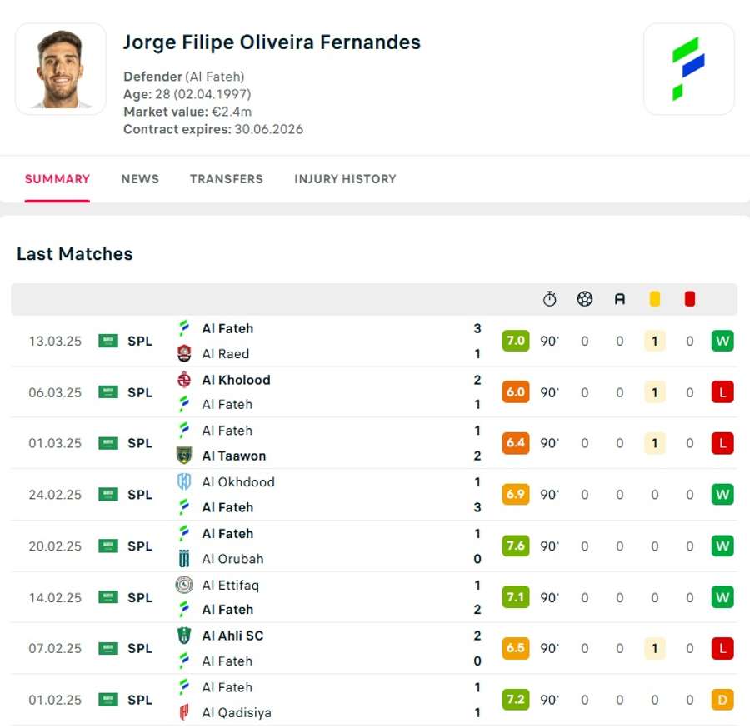Click Saudi flag on 13.03.25 match

pyautogui.click(x=108, y=341)
